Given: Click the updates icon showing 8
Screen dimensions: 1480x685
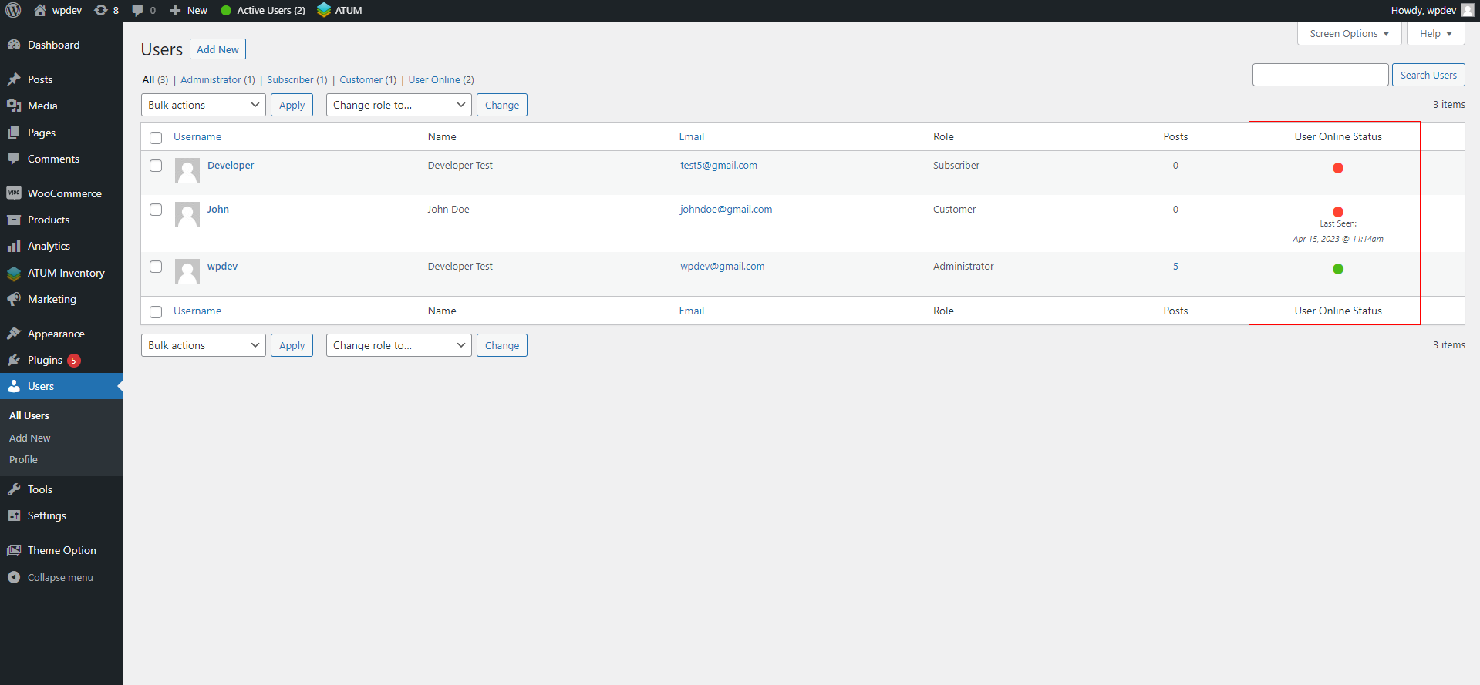Looking at the screenshot, I should [101, 10].
